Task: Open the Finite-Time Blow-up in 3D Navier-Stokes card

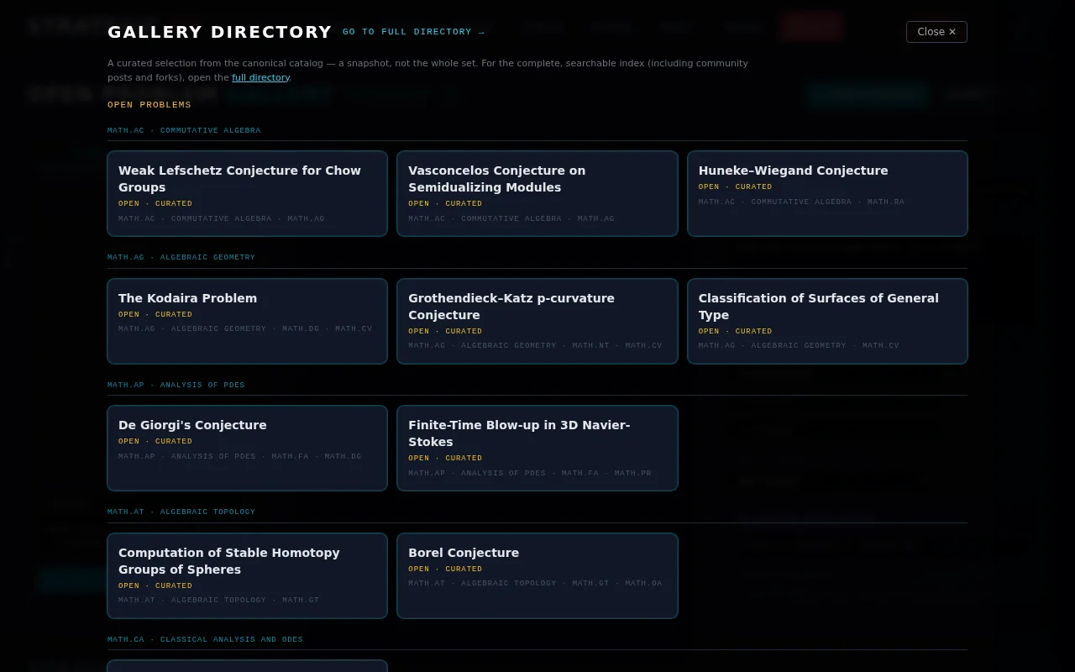Action: tap(537, 448)
